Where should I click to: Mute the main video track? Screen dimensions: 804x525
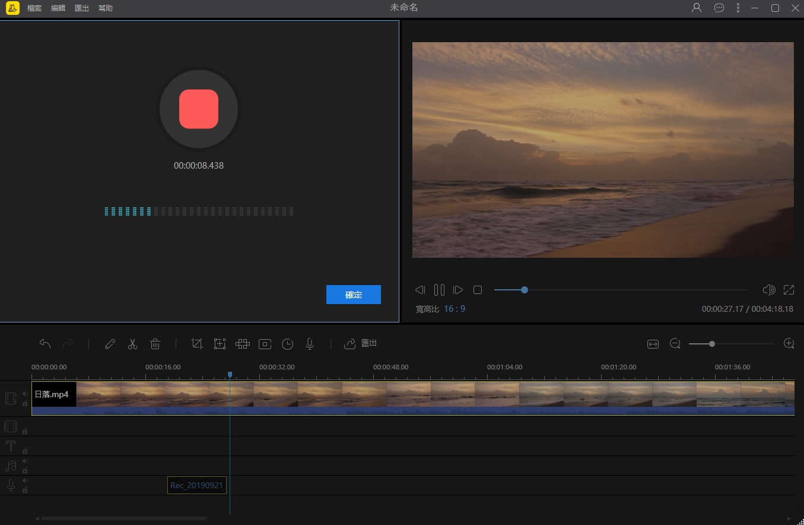click(25, 393)
